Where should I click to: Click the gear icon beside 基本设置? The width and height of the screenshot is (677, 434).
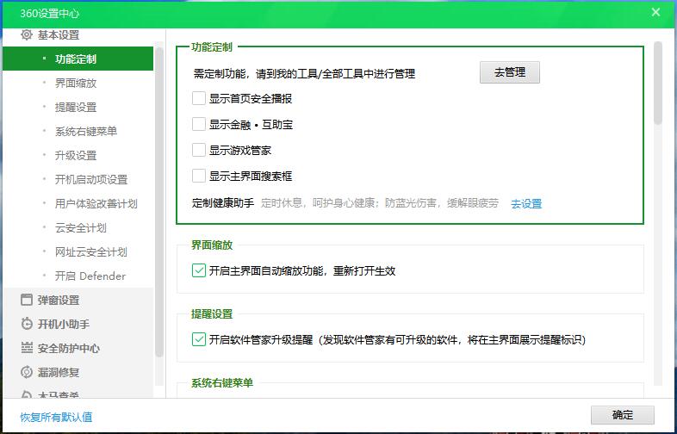click(x=27, y=35)
